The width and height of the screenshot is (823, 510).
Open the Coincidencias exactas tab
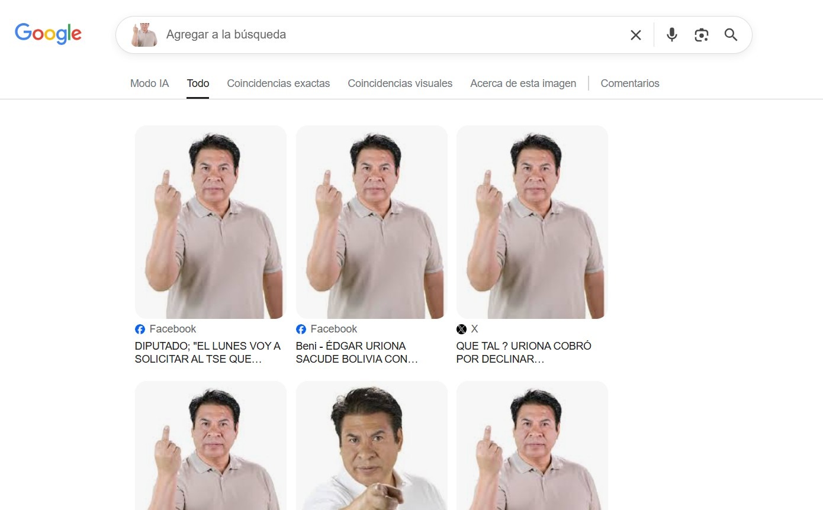[278, 83]
